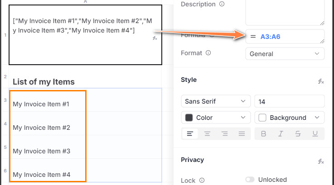Align text left
Image resolution: width=334 pixels, height=185 pixels.
tap(190, 133)
